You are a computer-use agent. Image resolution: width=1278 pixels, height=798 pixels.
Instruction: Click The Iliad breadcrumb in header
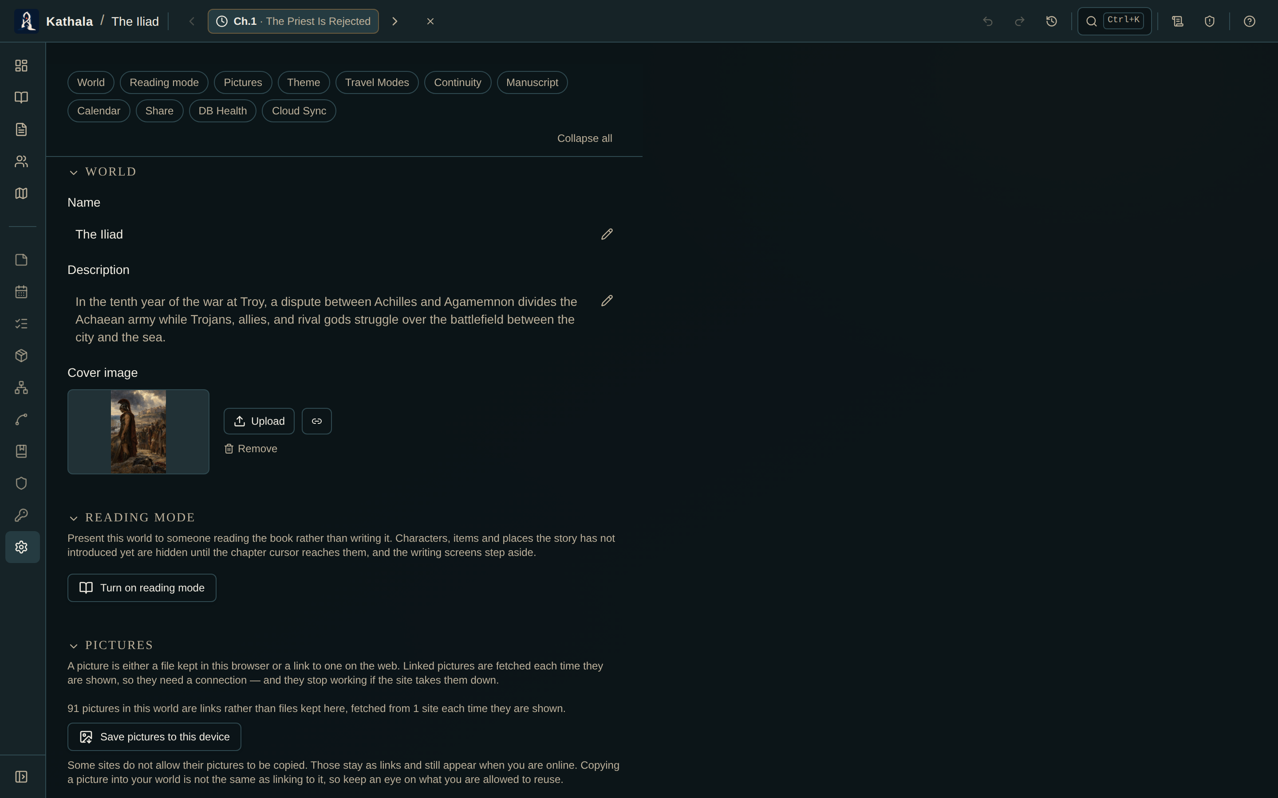coord(135,21)
